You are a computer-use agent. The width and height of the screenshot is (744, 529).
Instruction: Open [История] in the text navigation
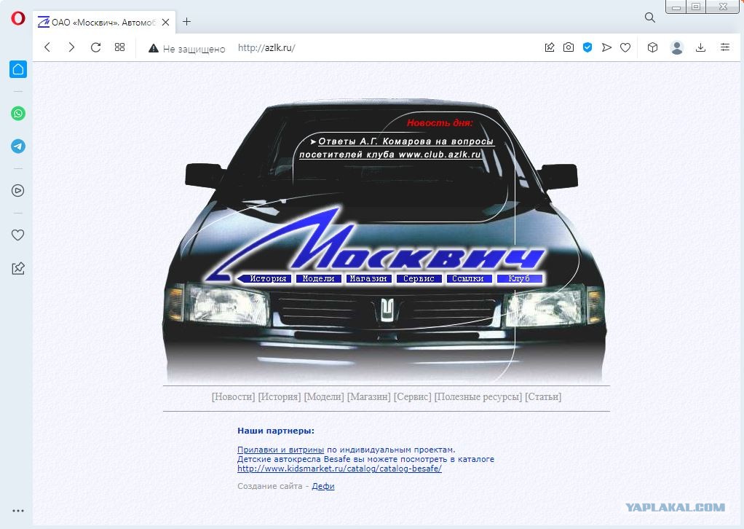pos(280,396)
